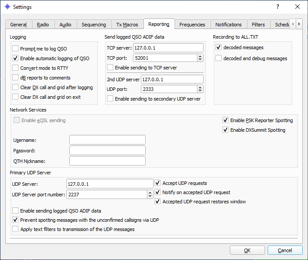Switch to the Frequencies tab

192,25
